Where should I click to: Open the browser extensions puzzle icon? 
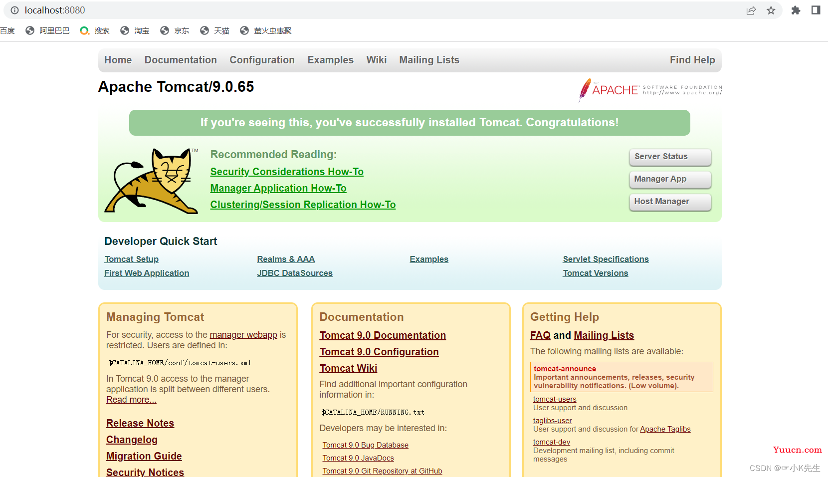tap(796, 10)
